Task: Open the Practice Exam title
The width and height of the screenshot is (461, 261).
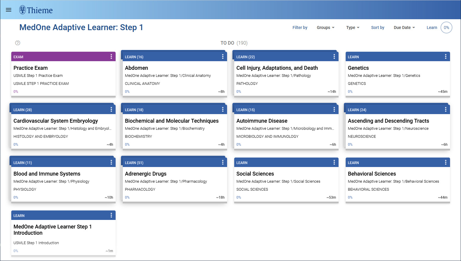Action: 31,68
